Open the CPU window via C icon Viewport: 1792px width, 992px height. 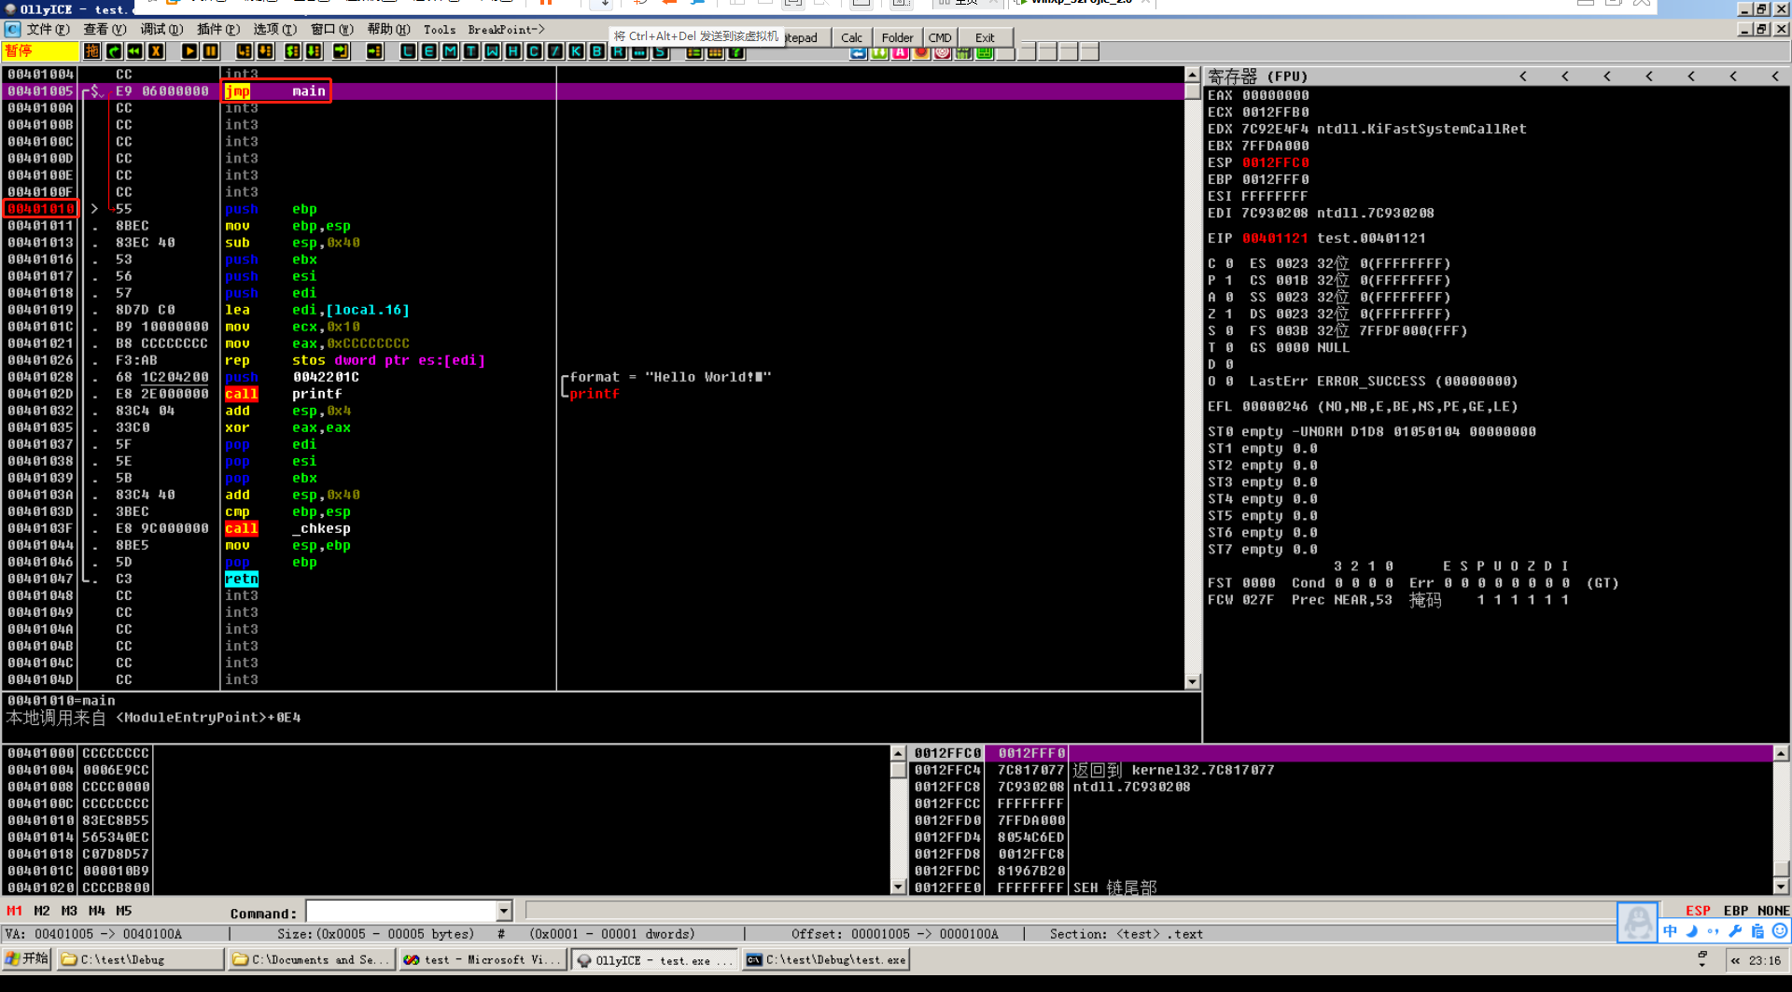point(534,51)
